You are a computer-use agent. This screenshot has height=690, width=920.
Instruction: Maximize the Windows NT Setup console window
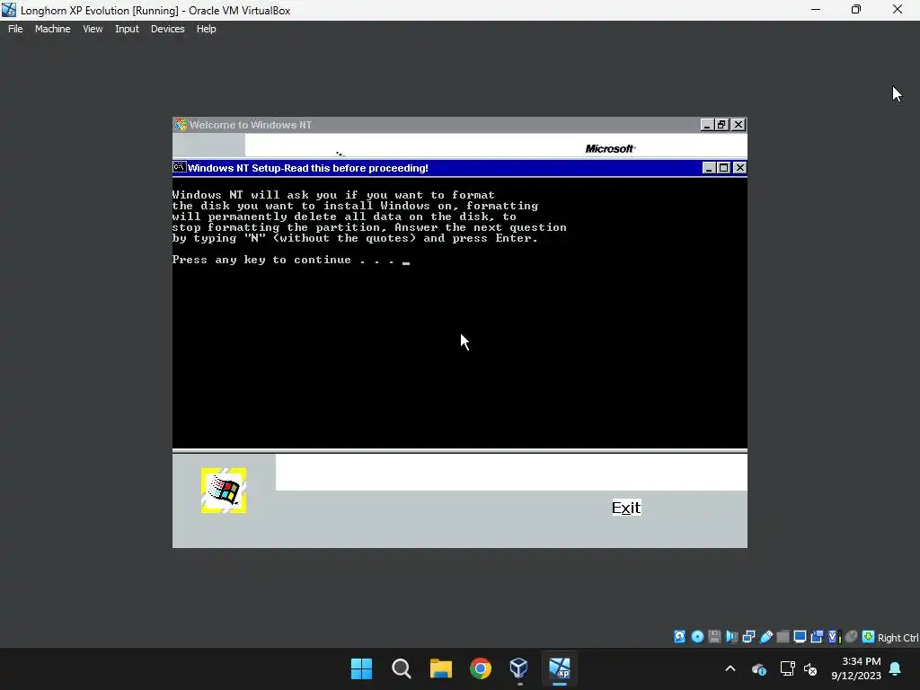tap(724, 168)
